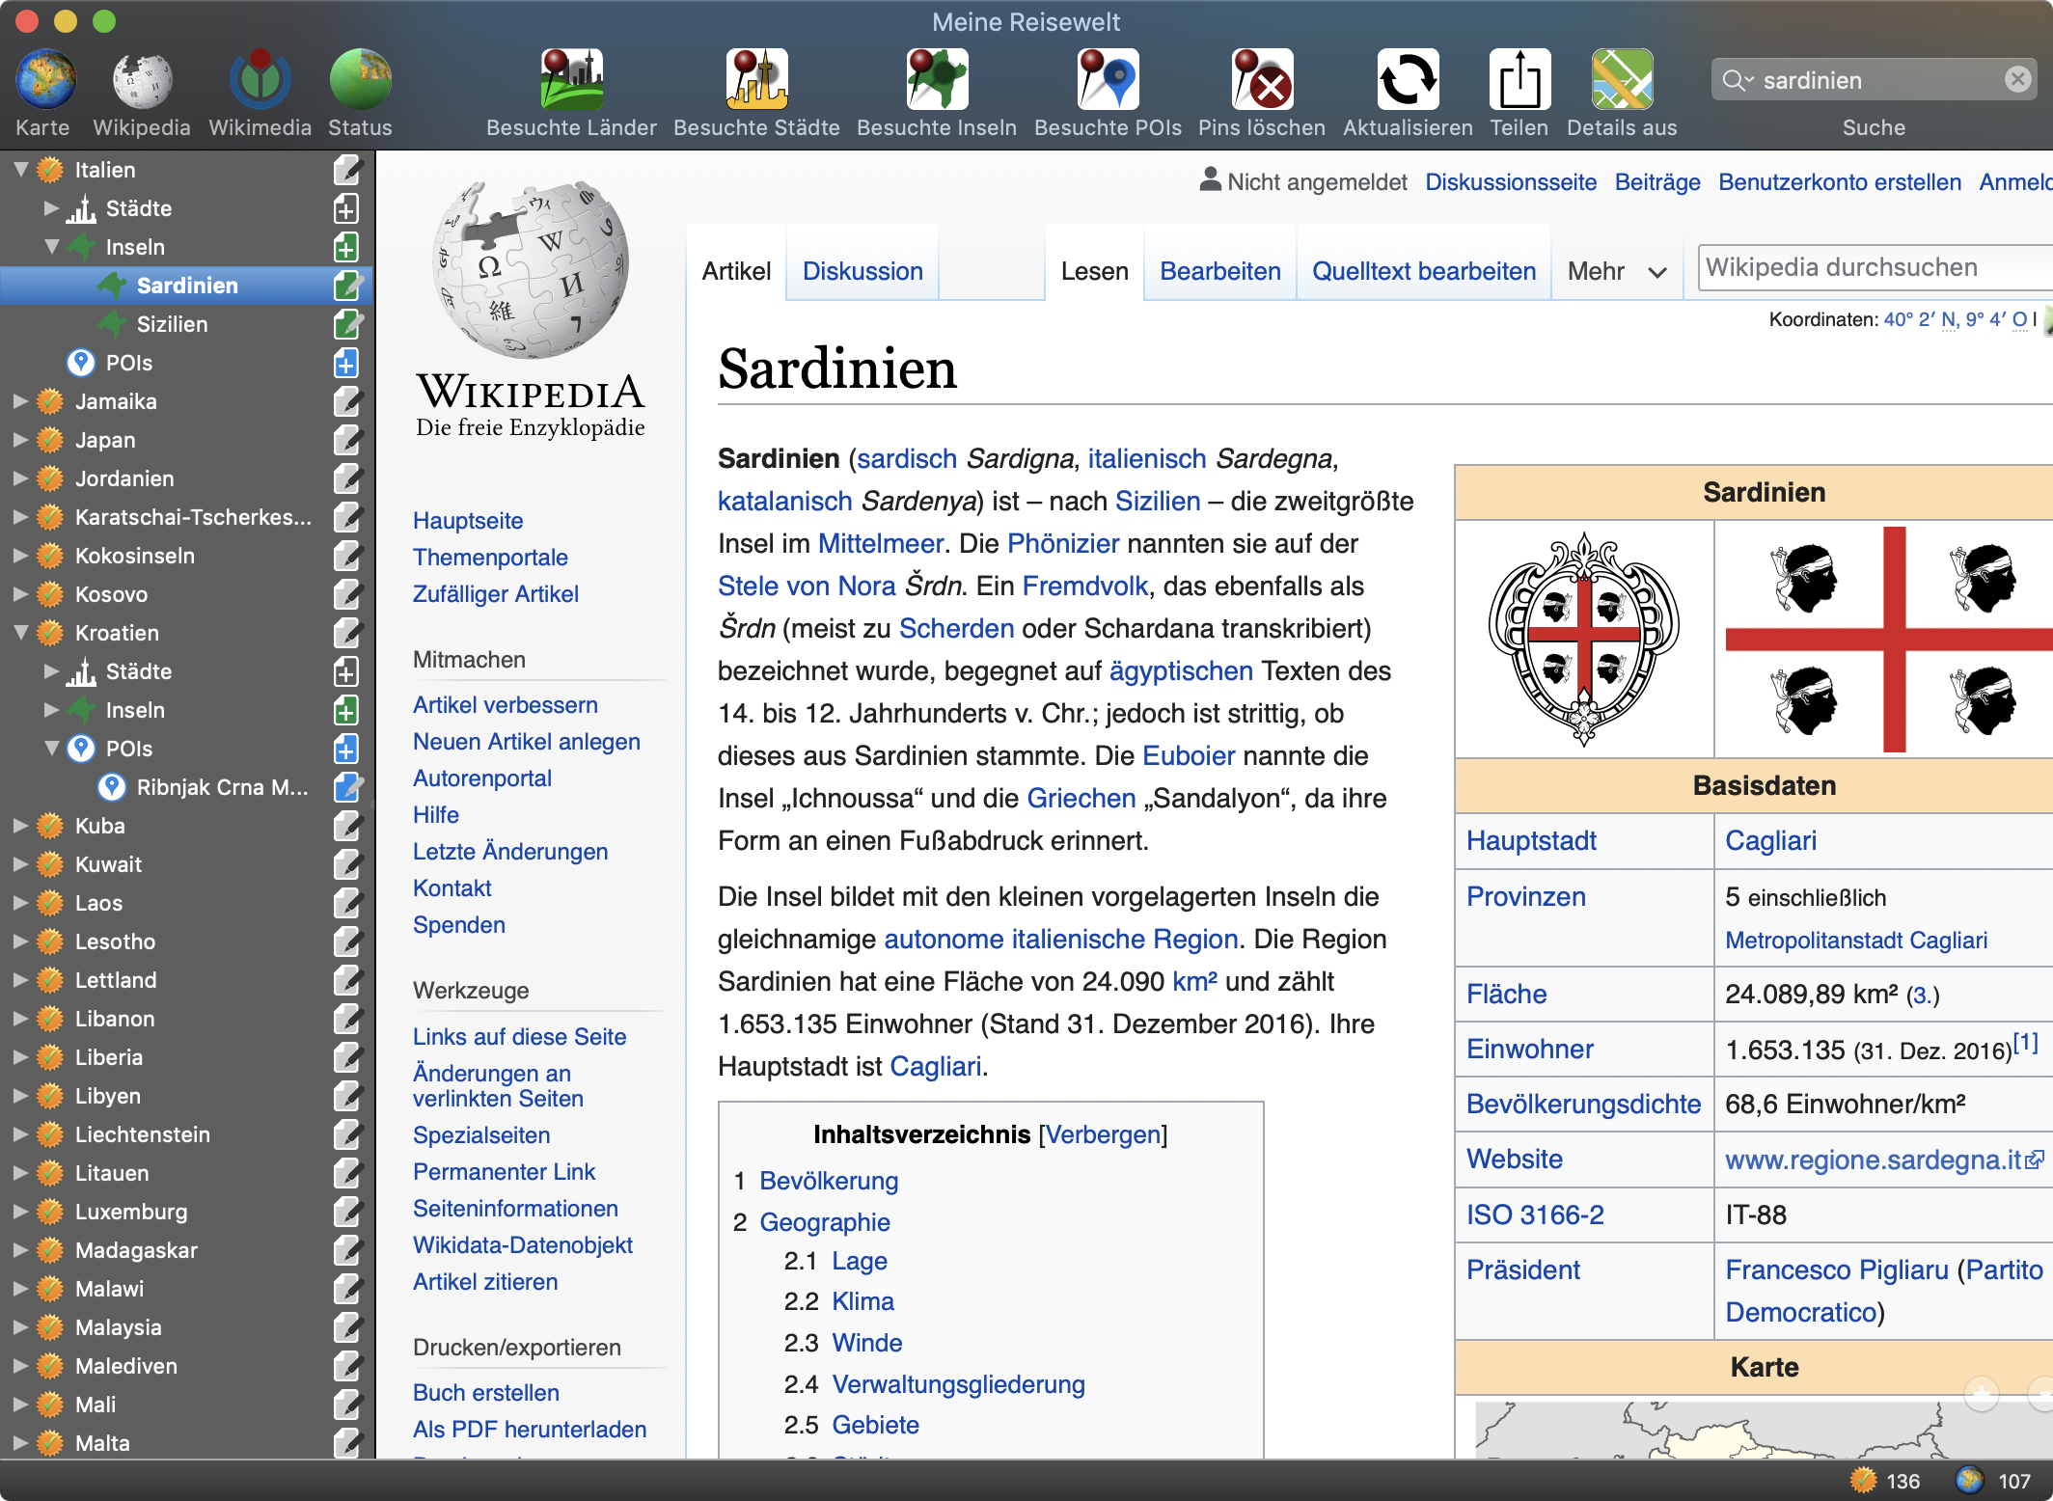The width and height of the screenshot is (2053, 1501).
Task: Collapse the Italien tree node
Action: [x=20, y=170]
